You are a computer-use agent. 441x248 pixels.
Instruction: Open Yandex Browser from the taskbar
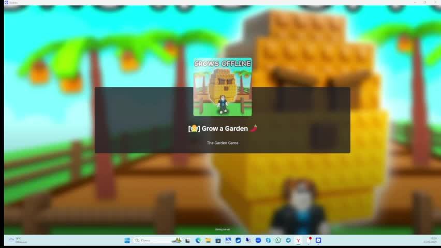point(298,240)
